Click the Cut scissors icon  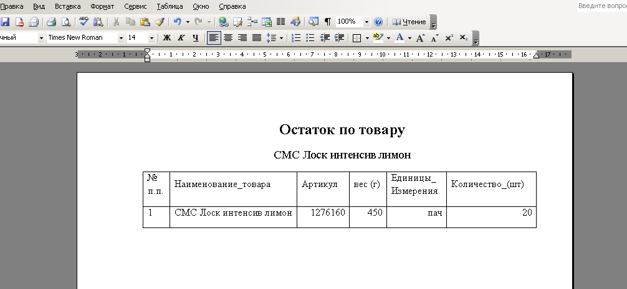pos(116,22)
